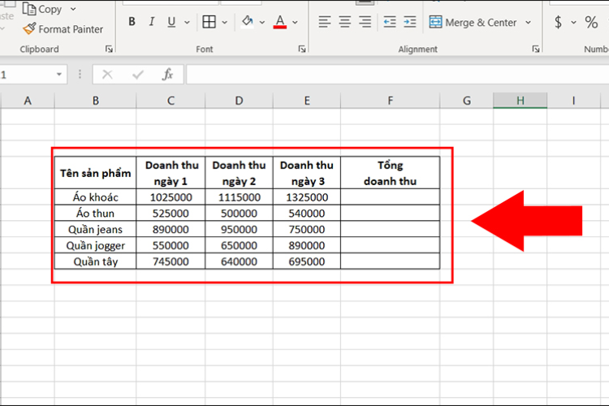Apply the red Font Color
Screen dimensions: 609x406
point(280,22)
